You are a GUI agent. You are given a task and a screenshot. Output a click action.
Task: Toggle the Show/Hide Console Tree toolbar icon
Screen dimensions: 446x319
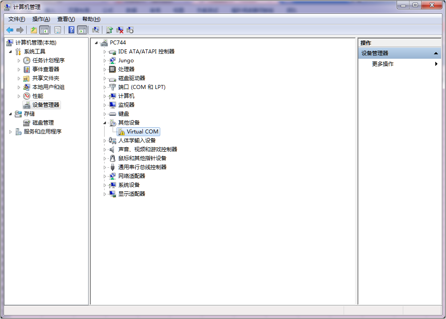(x=45, y=29)
